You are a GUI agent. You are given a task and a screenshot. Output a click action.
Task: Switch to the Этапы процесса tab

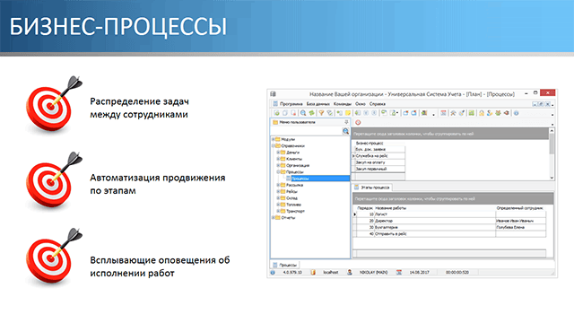[x=372, y=188]
